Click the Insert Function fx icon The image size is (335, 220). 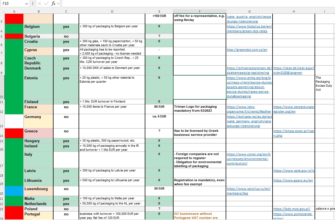[x=53, y=3]
